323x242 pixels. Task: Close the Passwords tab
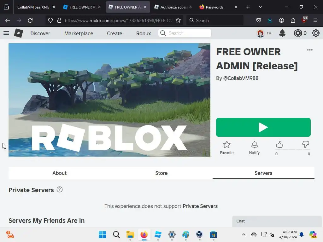236,7
